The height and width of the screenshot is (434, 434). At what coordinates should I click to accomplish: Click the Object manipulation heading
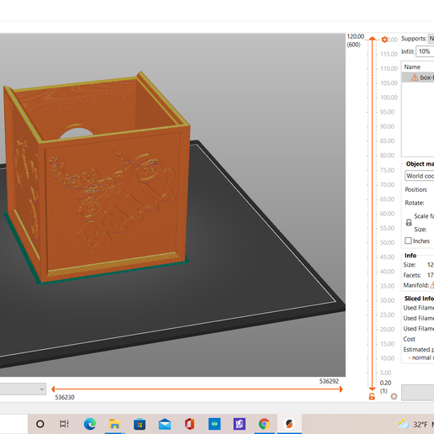point(420,164)
